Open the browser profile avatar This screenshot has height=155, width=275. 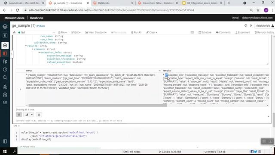(x=266, y=10)
